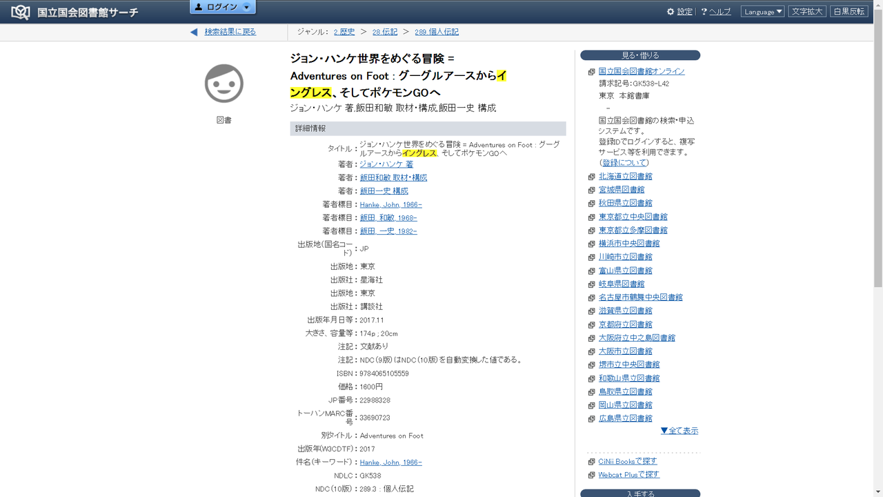Click icon beside 国立国会図書館オンライン
This screenshot has height=497, width=883.
(x=591, y=72)
